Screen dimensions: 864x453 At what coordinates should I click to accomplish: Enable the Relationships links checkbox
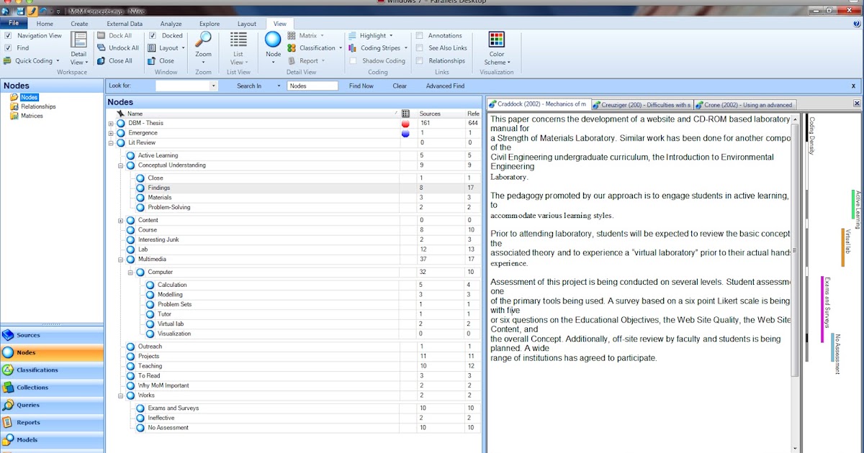[420, 61]
